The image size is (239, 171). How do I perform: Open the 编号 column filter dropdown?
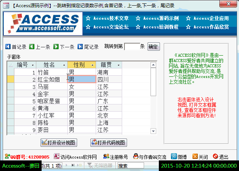coord(33,65)
